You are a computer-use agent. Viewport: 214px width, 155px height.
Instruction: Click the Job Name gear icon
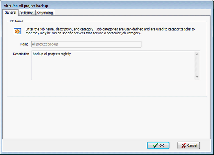(x=17, y=31)
